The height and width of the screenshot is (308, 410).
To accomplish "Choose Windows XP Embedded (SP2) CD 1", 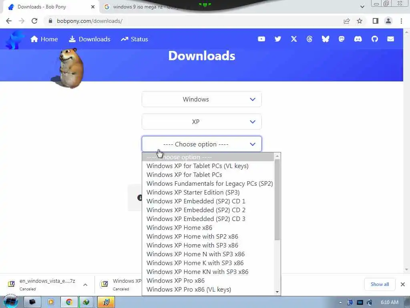I will pyautogui.click(x=208, y=201).
